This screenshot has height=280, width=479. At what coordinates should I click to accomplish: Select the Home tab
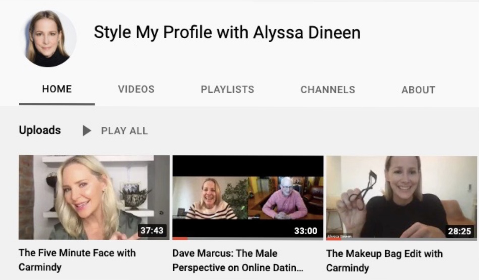[57, 89]
